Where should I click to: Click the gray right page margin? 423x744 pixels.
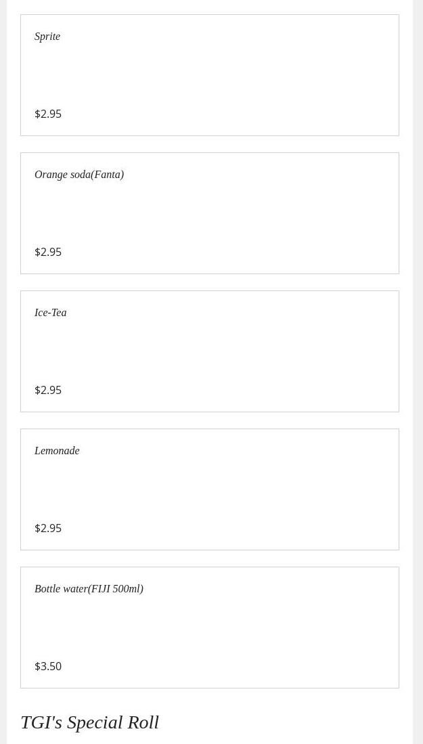[x=418, y=372]
